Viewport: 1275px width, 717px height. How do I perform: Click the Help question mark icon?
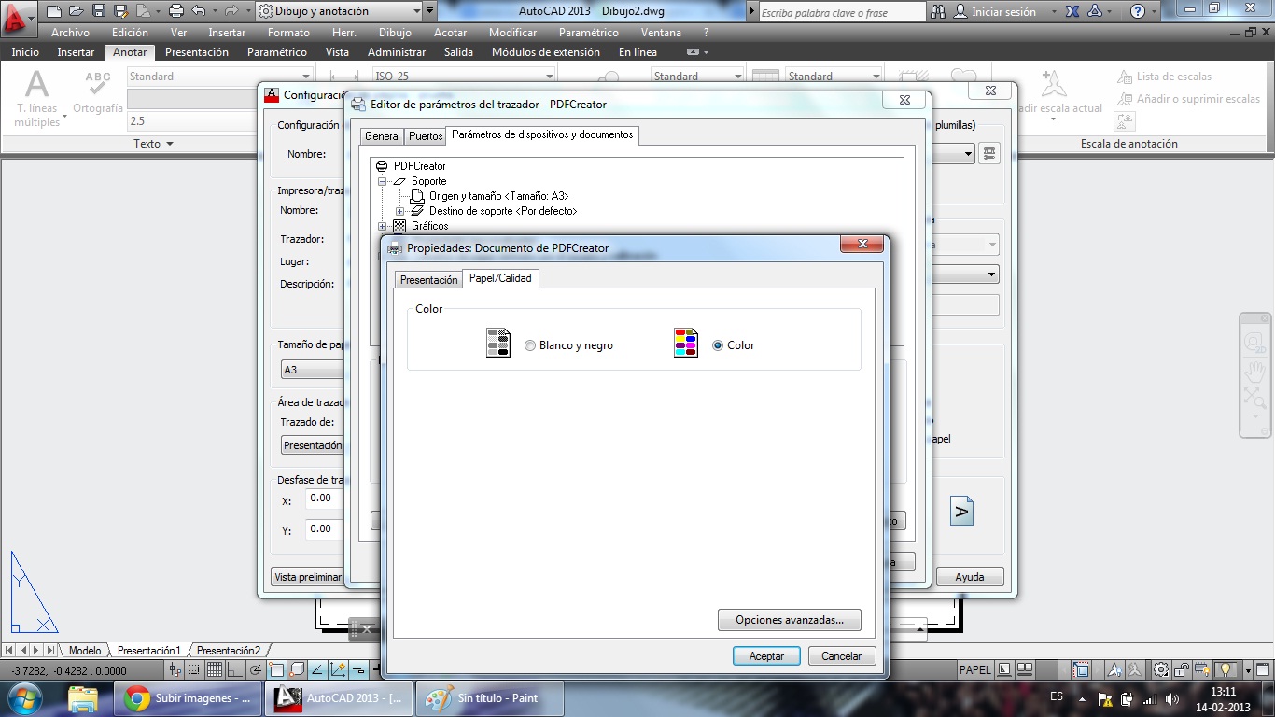pyautogui.click(x=1138, y=12)
